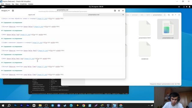Click the 'lab11' path segment in Files

tap(148, 15)
